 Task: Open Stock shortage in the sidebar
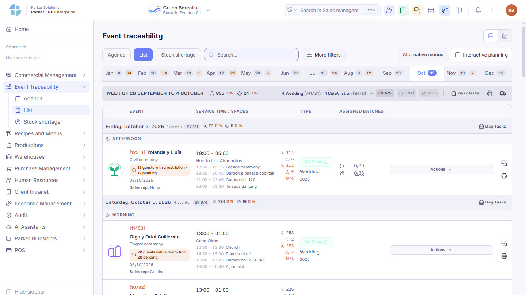[51, 122]
